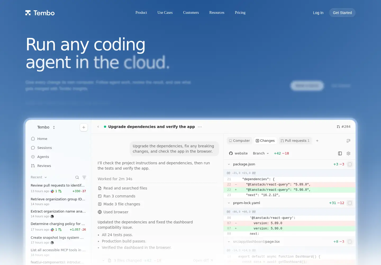Go to the Pricing page
This screenshot has width=381, height=265.
pos(240,12)
